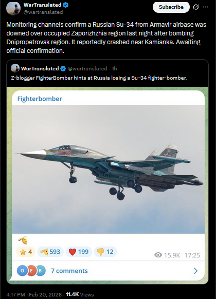Open the Feb 20, 2026 post timestamp
This screenshot has height=299, width=216.
[x=45, y=294]
